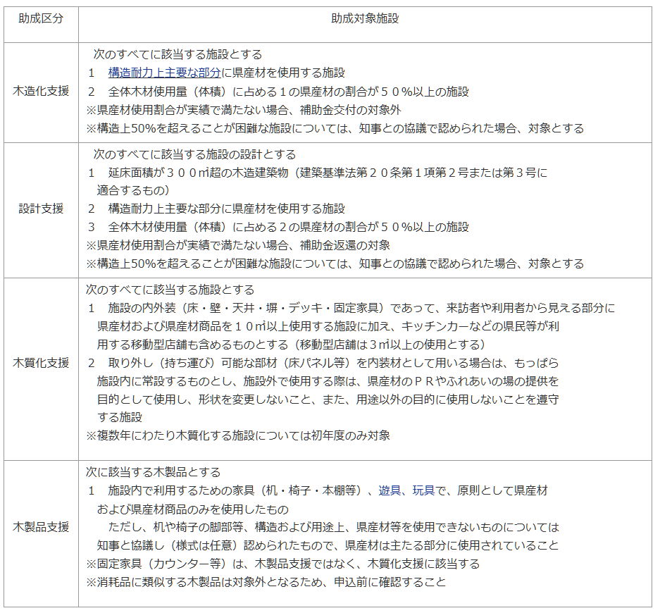The width and height of the screenshot is (660, 613).
Task: Click the 遊具 link in 木製品支援 row
Action: pyautogui.click(x=390, y=490)
